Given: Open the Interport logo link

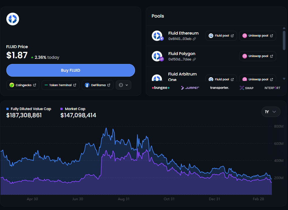Looking at the screenshot, I should pos(272,88).
